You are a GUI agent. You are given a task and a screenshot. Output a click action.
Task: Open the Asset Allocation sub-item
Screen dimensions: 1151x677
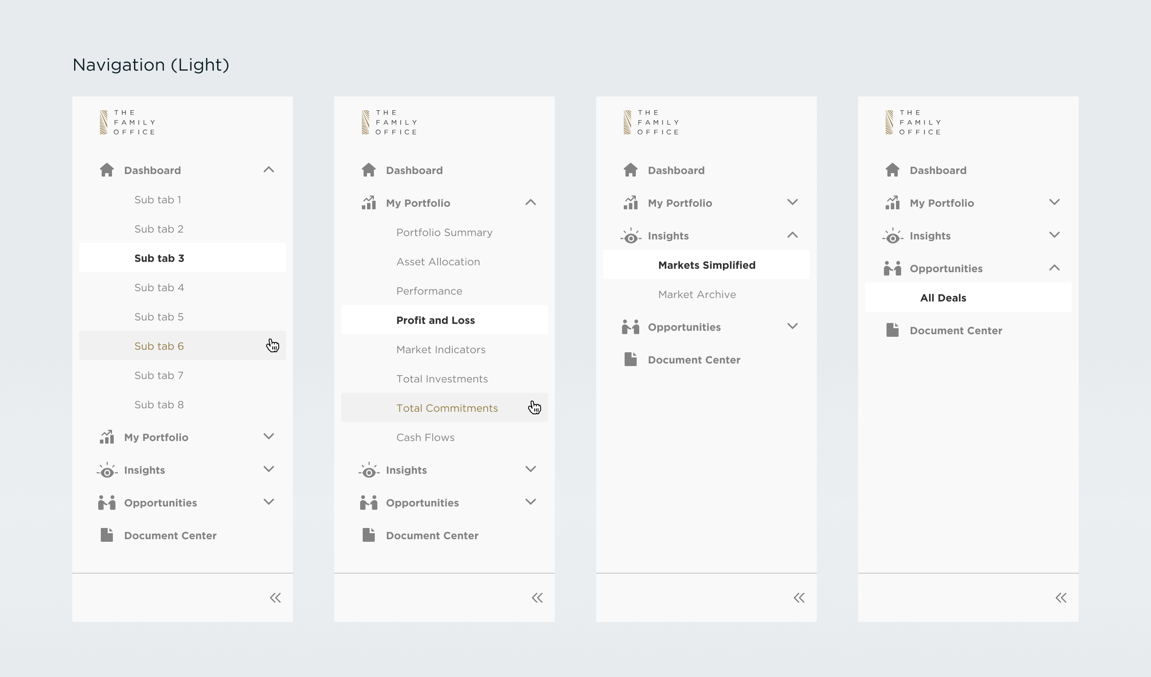point(438,261)
